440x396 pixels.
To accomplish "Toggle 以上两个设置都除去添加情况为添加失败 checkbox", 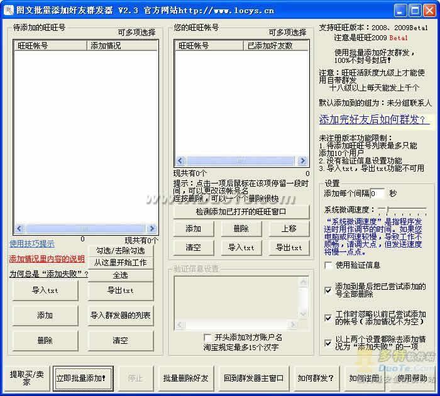I will (x=328, y=343).
